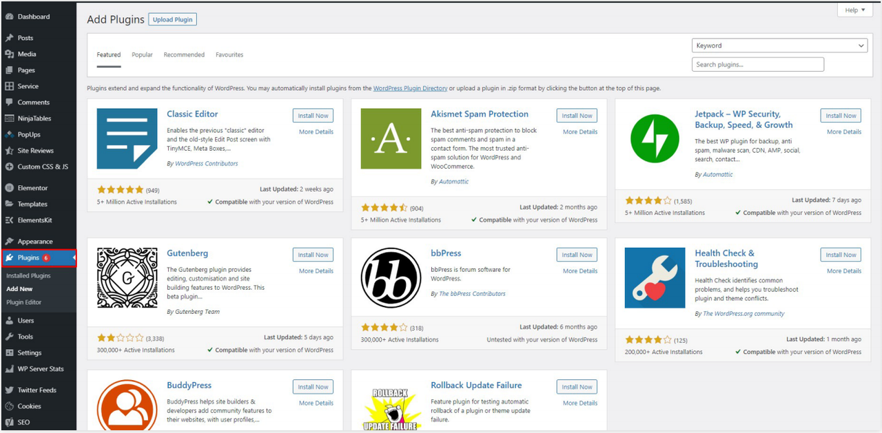Click the ElementsKit icon

(x=9, y=220)
